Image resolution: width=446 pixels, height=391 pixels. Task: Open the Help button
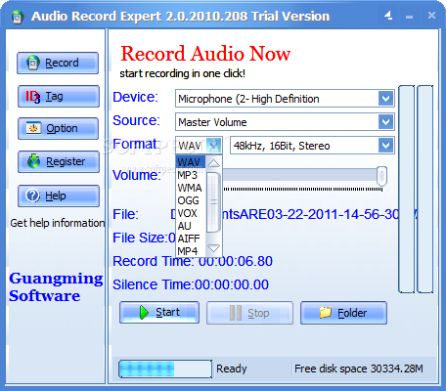(59, 195)
